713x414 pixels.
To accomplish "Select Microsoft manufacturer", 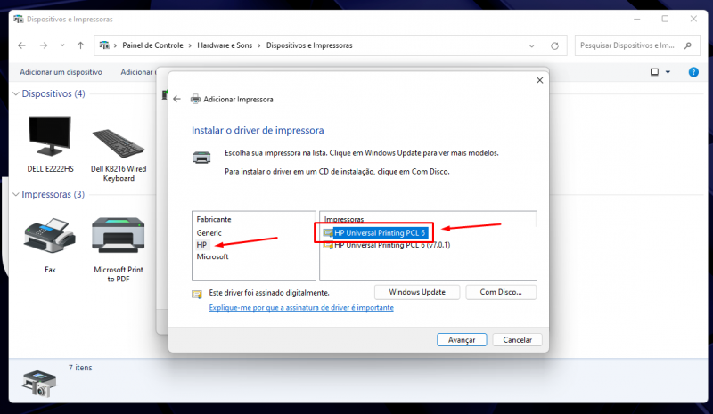I will point(212,256).
